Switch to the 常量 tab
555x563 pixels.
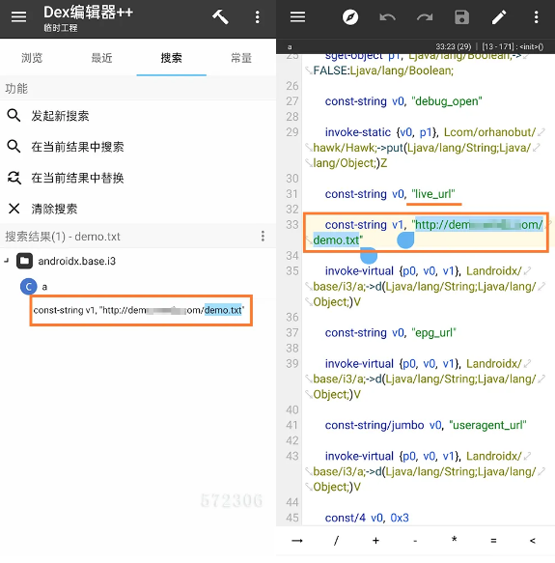[x=241, y=58]
